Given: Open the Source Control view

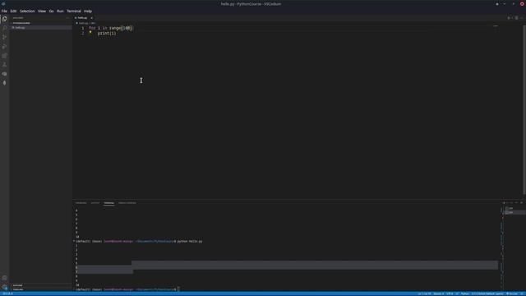Looking at the screenshot, I should [x=4, y=37].
